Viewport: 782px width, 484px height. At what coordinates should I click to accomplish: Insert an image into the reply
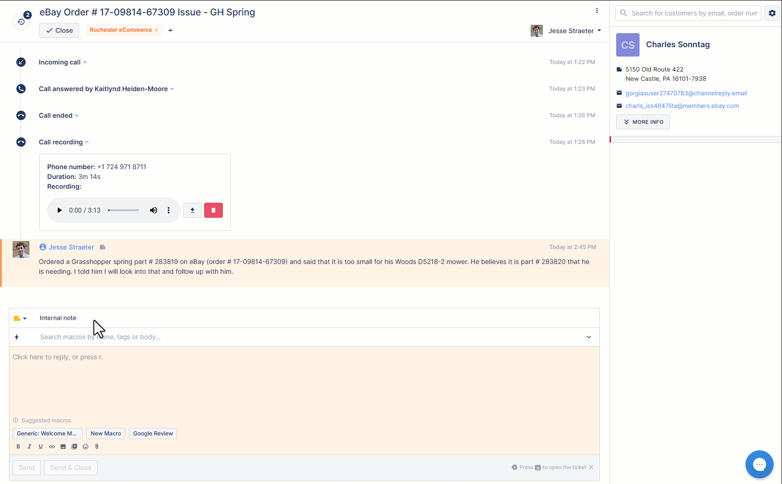63,447
